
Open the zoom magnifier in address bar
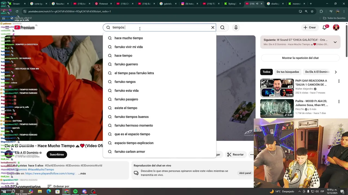click(306, 11)
